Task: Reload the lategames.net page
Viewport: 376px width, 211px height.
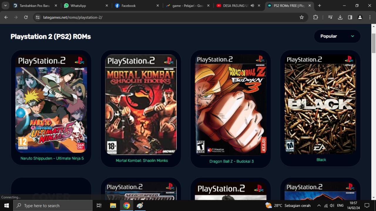Action: coord(26,17)
